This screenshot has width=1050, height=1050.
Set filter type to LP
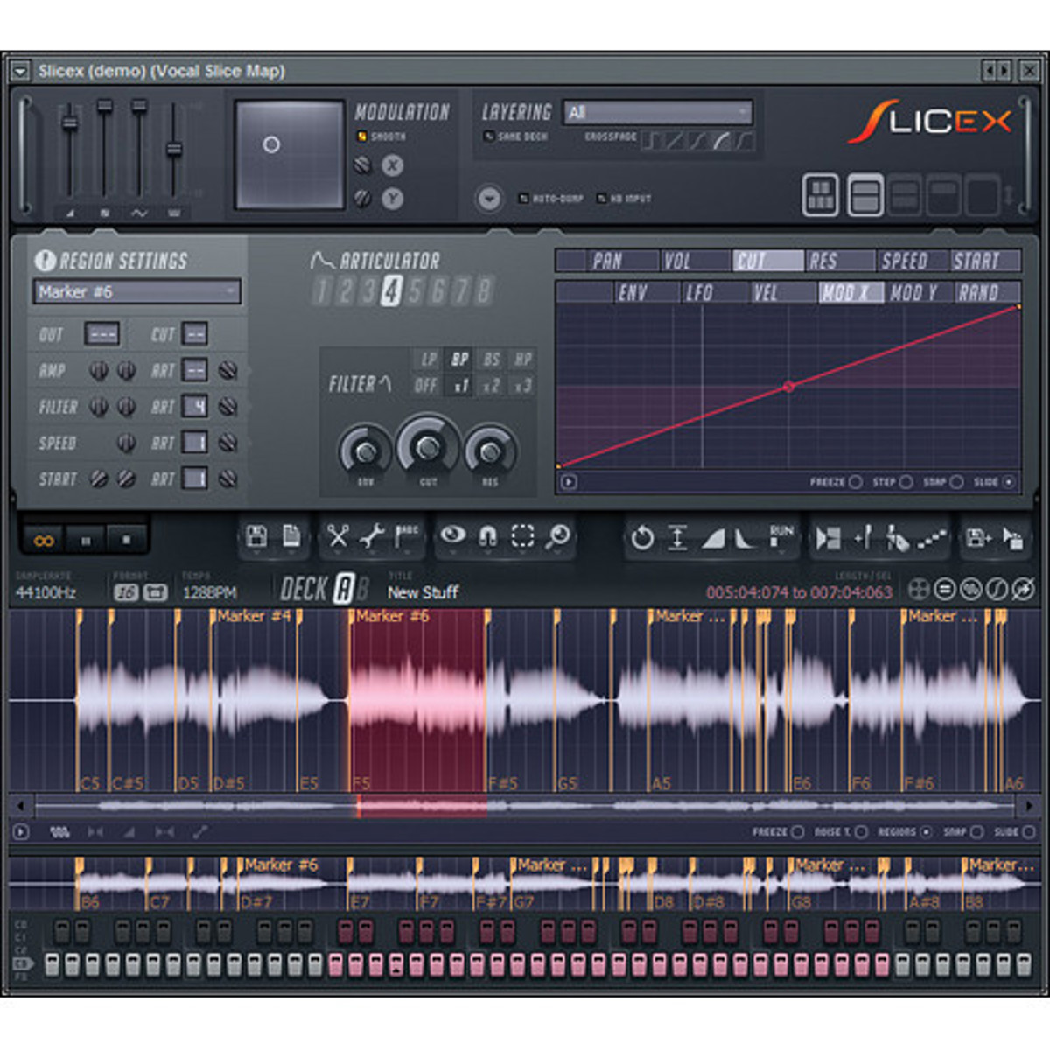pos(429,359)
